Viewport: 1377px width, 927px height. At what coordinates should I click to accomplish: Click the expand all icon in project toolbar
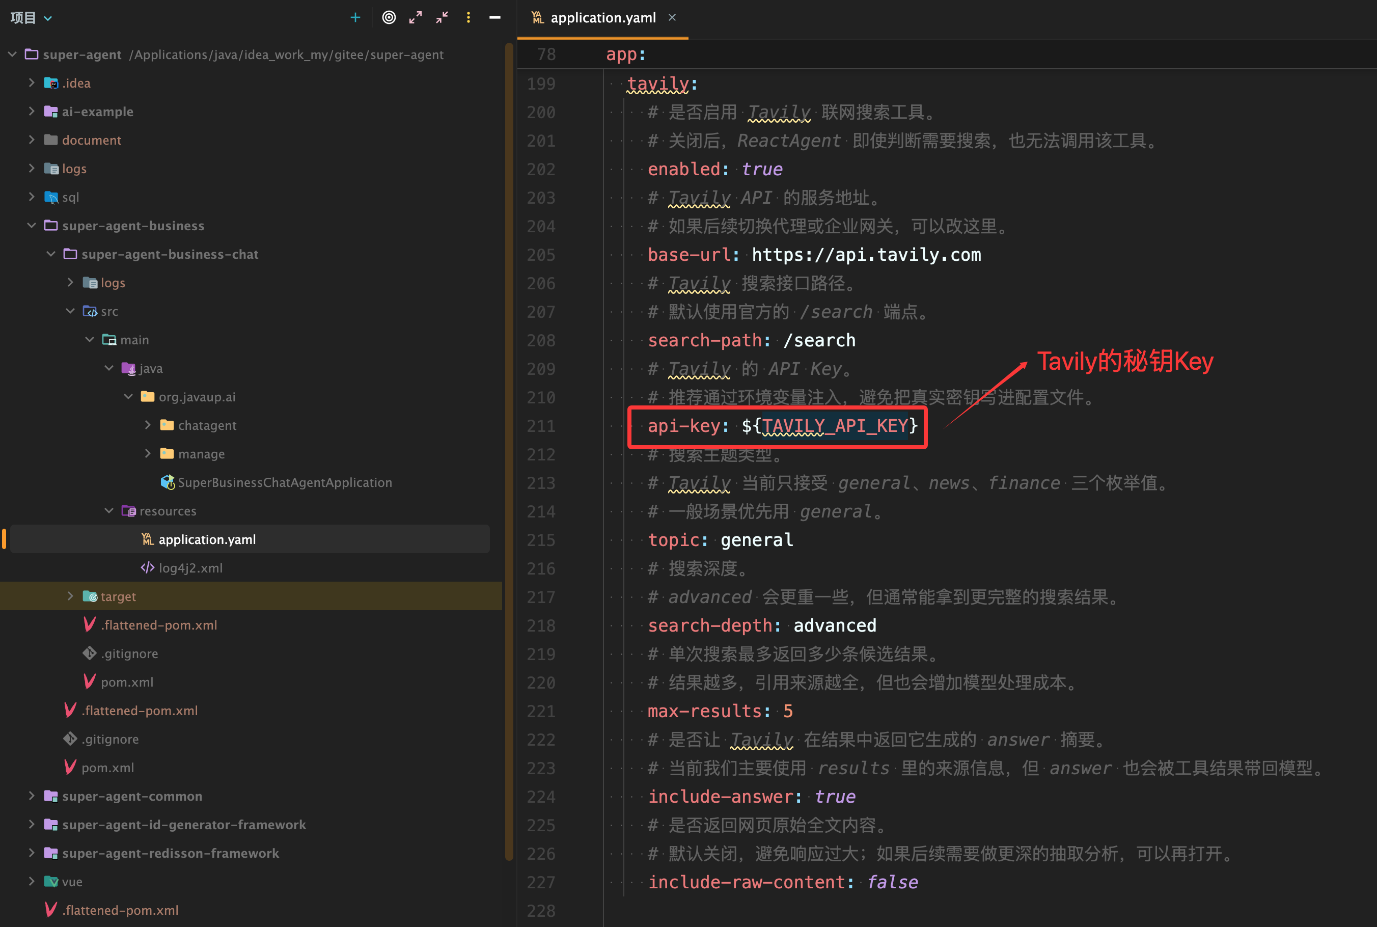tap(416, 18)
